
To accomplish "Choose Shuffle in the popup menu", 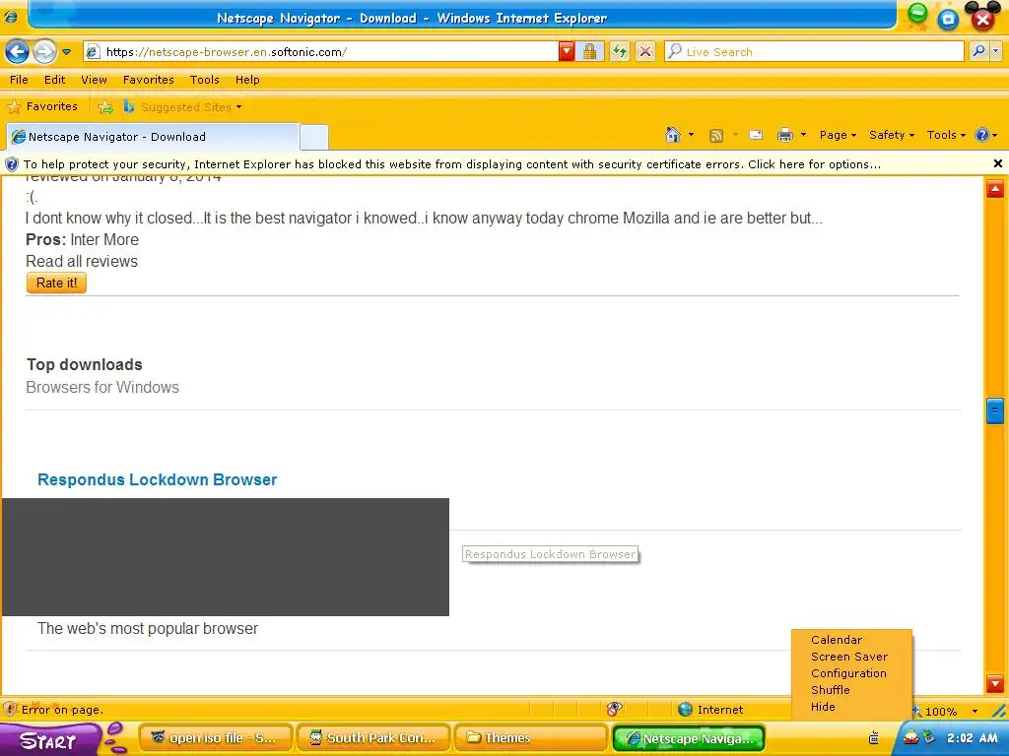I will [830, 690].
